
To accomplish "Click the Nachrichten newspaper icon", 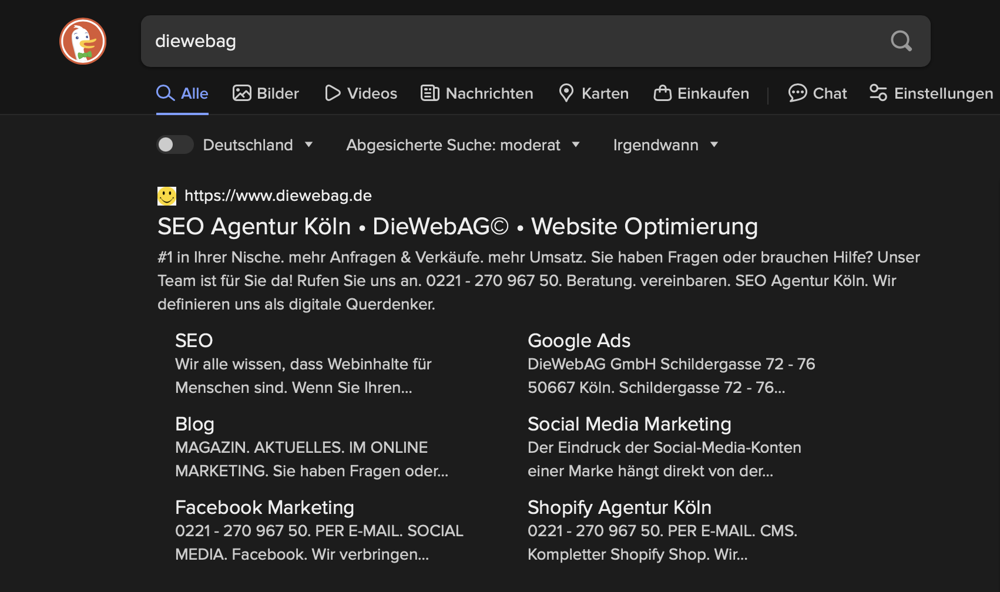I will [x=430, y=93].
